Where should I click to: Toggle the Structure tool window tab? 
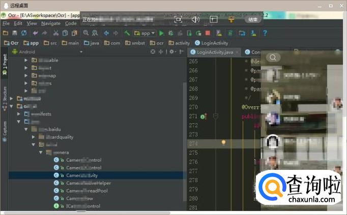5,96
